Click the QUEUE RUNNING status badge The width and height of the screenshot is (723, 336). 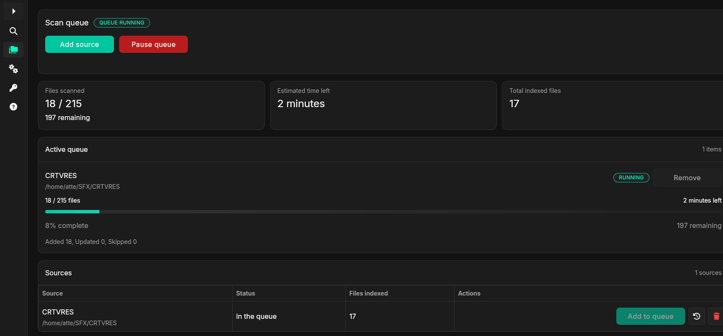pyautogui.click(x=122, y=23)
